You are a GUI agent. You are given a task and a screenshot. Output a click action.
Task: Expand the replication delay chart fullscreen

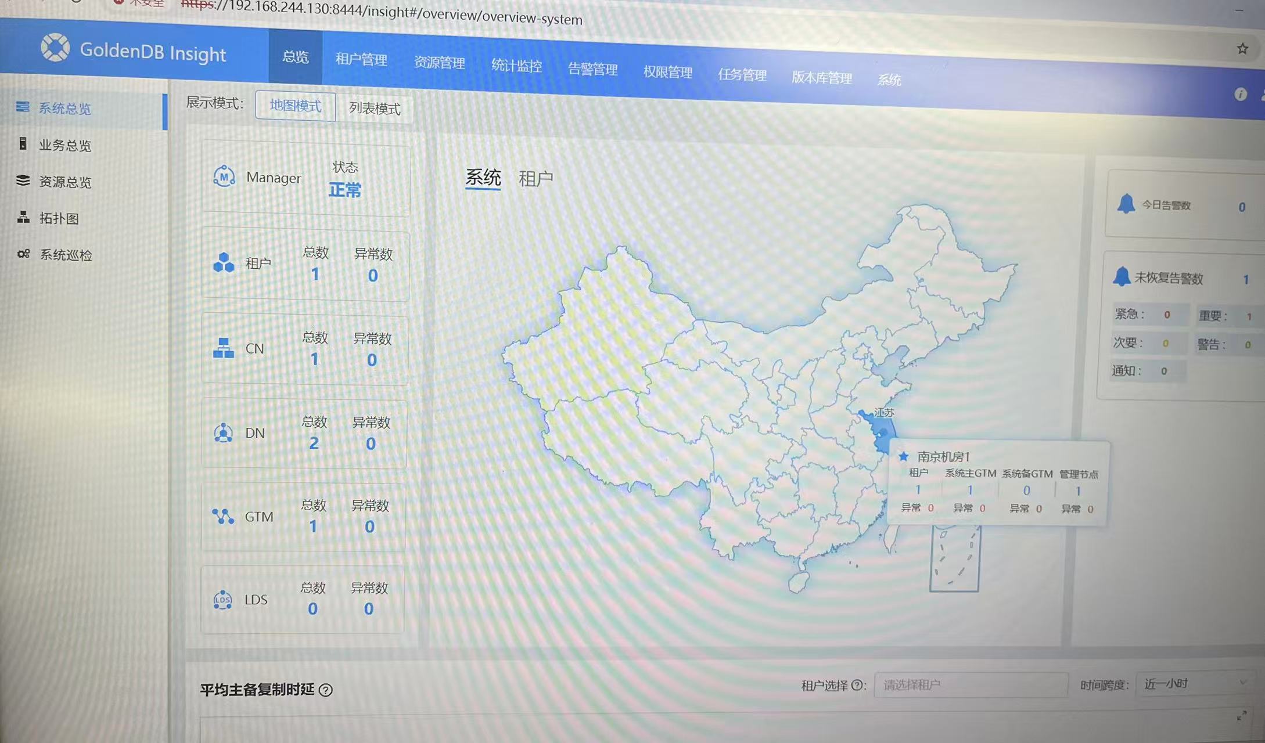point(1241,716)
